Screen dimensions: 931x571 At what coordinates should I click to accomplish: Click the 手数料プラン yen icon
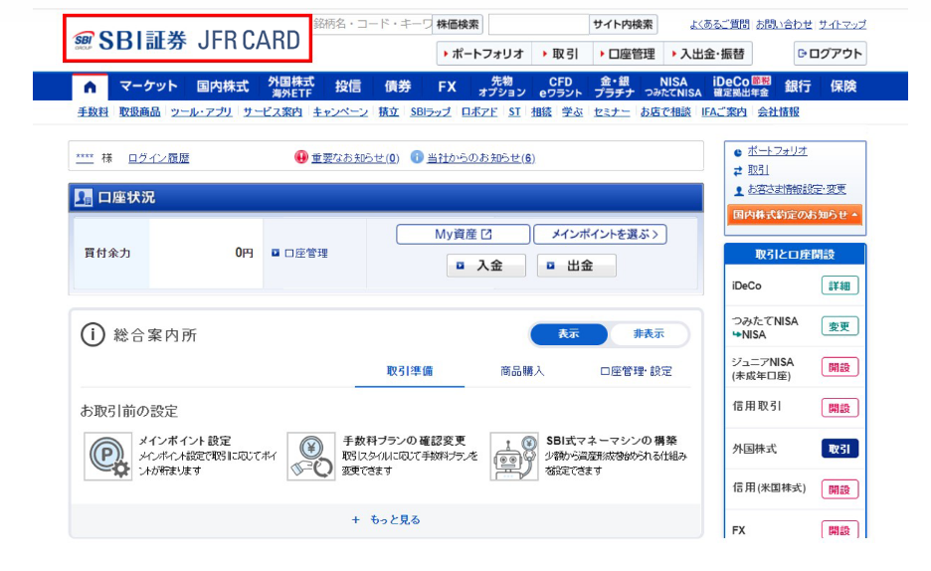click(x=311, y=456)
